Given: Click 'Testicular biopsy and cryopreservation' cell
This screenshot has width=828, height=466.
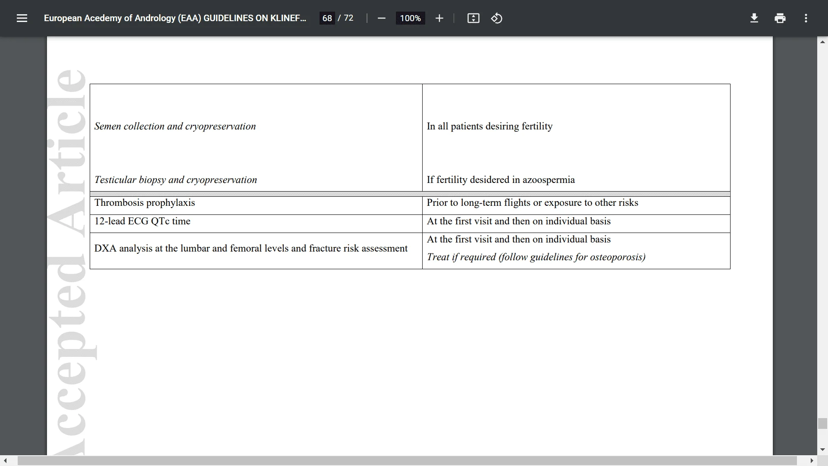Looking at the screenshot, I should [x=176, y=180].
